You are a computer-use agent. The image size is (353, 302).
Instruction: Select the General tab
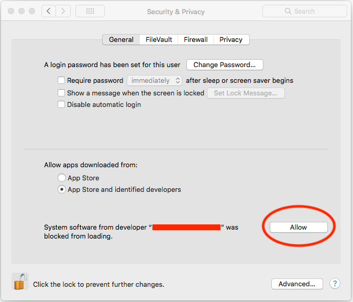tap(121, 39)
